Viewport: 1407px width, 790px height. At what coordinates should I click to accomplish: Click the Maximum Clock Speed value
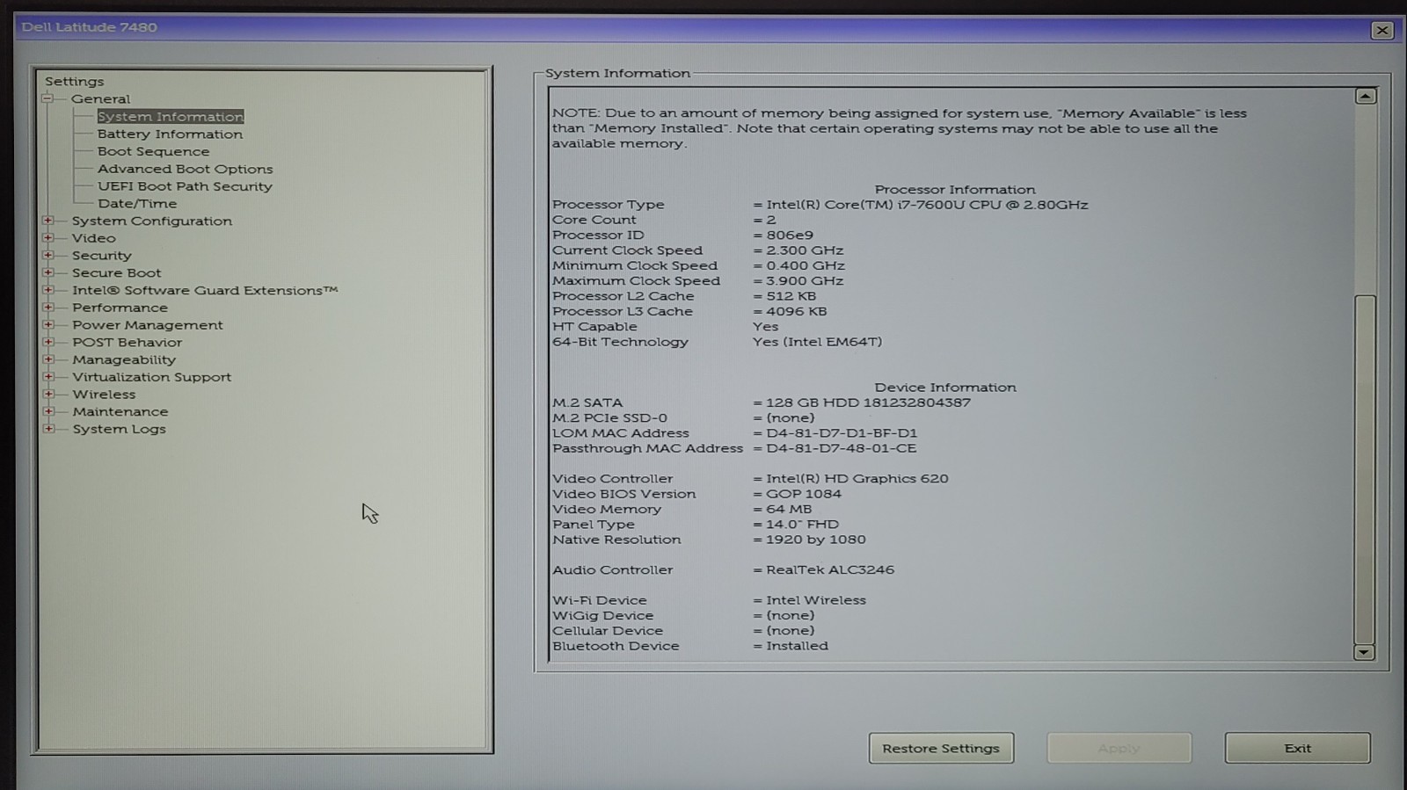click(x=805, y=281)
